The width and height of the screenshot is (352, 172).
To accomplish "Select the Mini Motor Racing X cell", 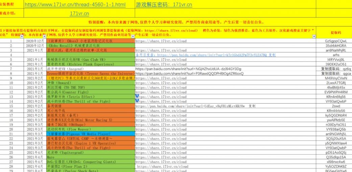I will 91,120.
